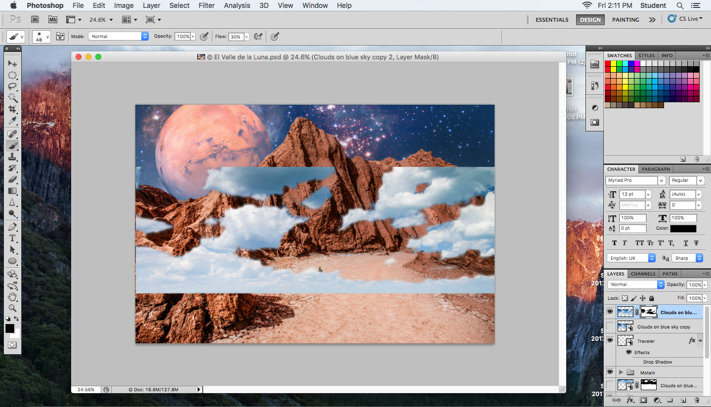Show the Clouds on blue sky copy layer
711x407 pixels.
tap(610, 326)
